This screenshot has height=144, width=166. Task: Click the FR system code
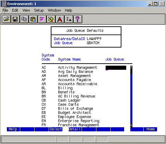[44, 125]
